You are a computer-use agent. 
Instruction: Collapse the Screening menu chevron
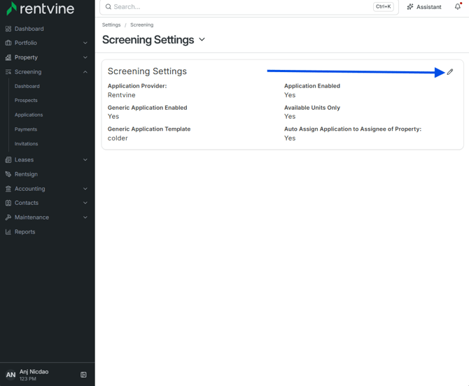pyautogui.click(x=85, y=72)
